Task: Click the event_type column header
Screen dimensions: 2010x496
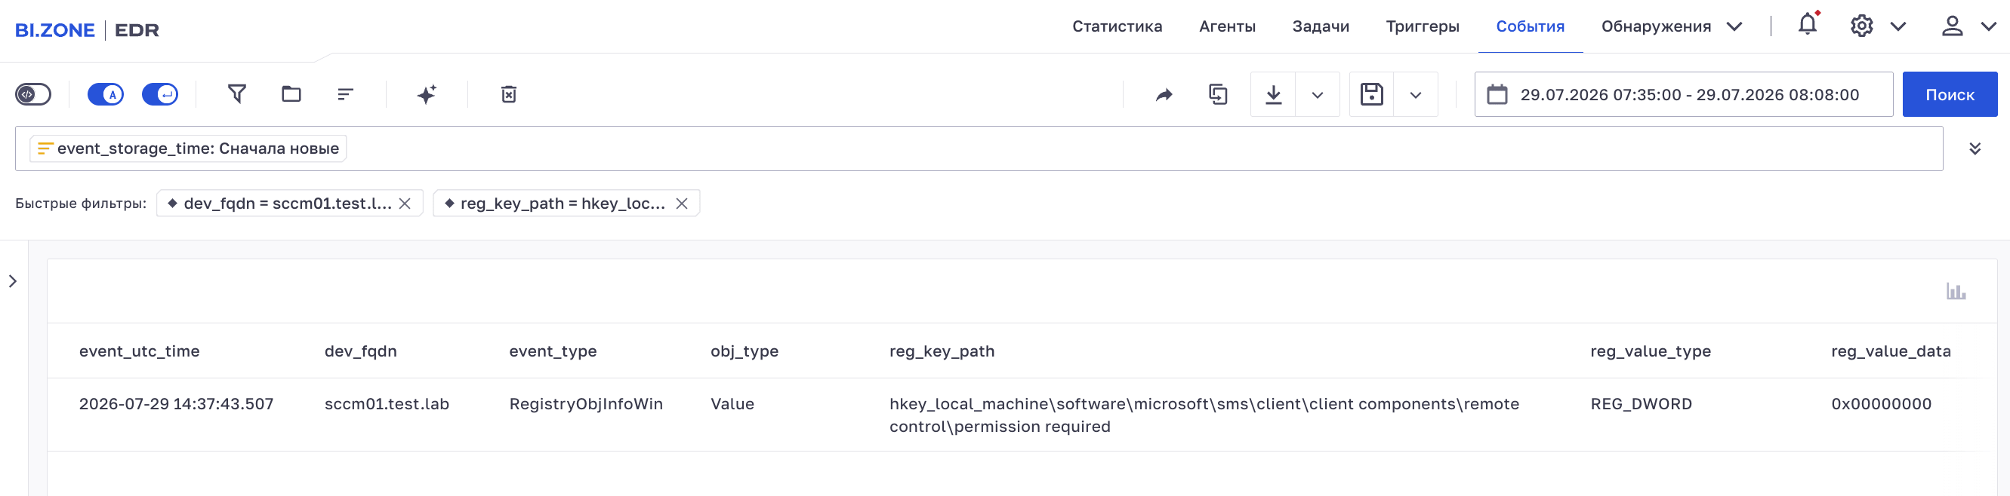Action: tap(553, 351)
